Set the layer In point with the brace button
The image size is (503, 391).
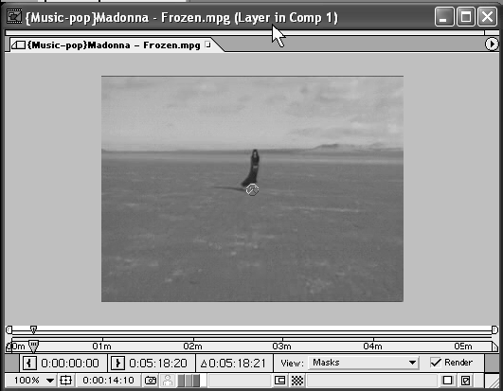(x=29, y=364)
